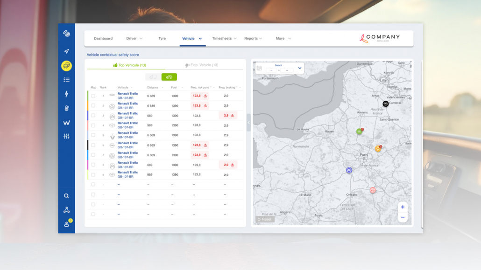The image size is (481, 270).
Task: Open the date Select dropdown on map
Action: 299,68
